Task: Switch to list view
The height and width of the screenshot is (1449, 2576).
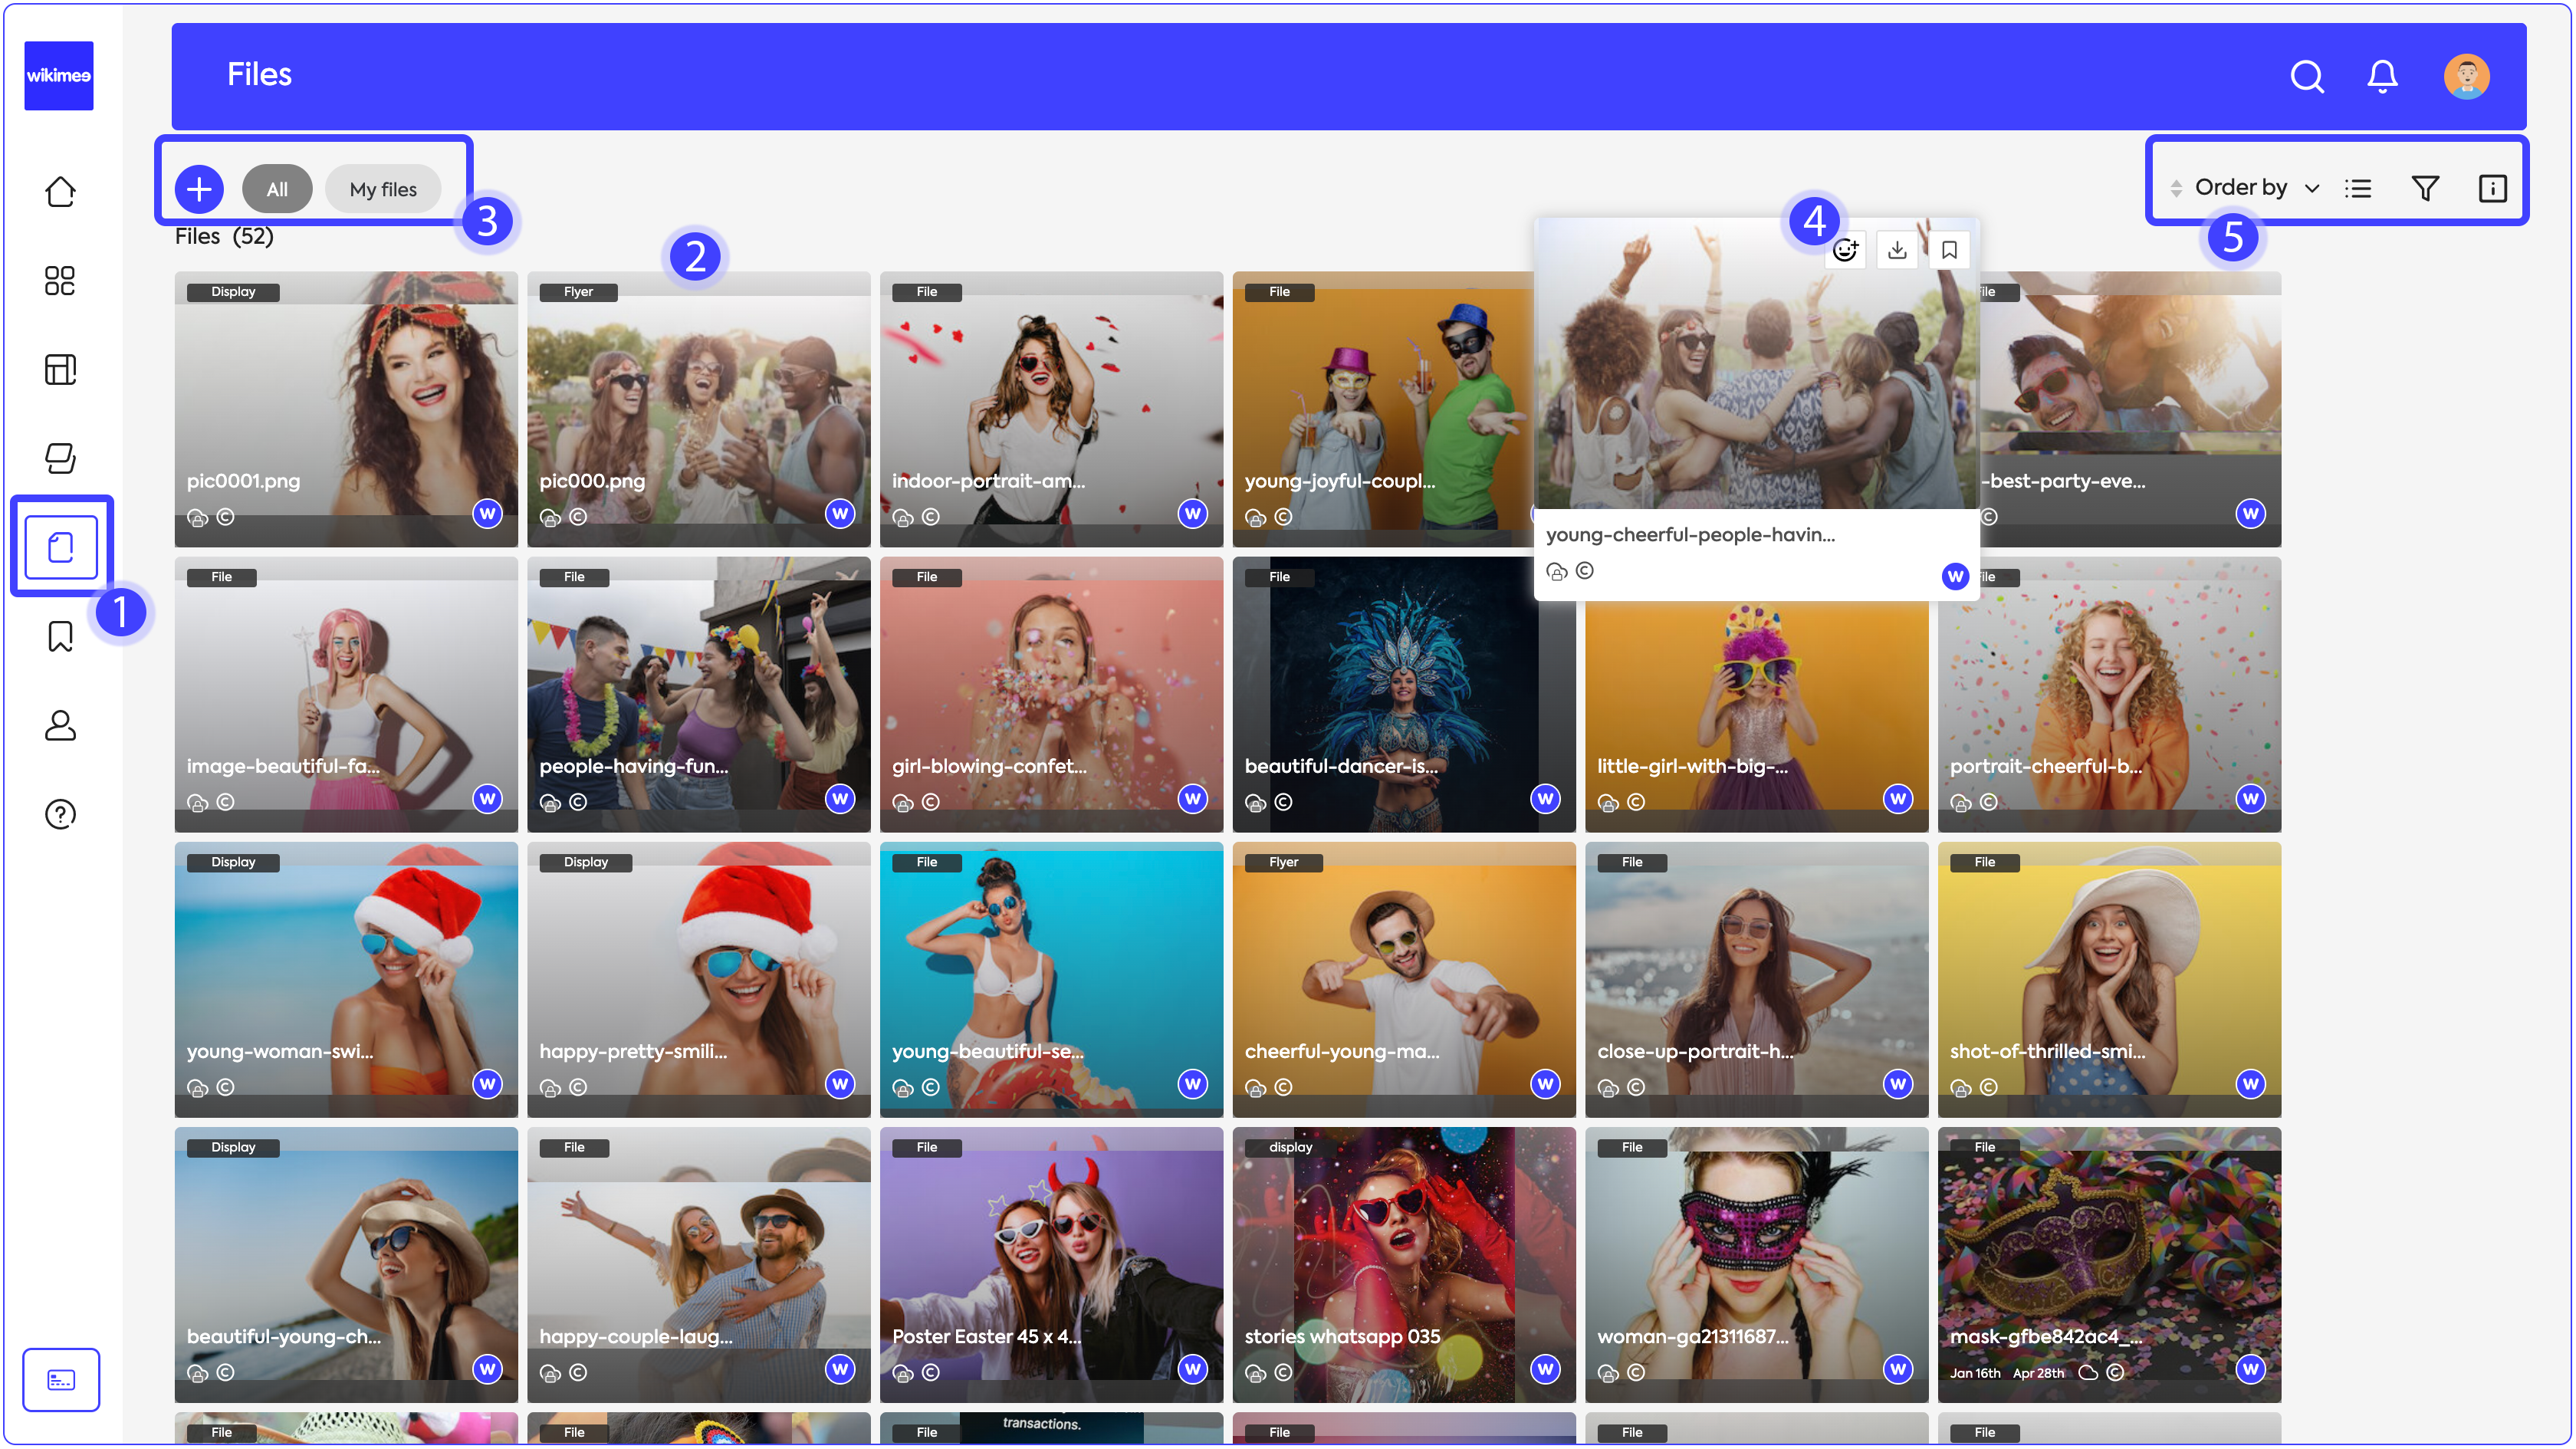Action: 2358,188
